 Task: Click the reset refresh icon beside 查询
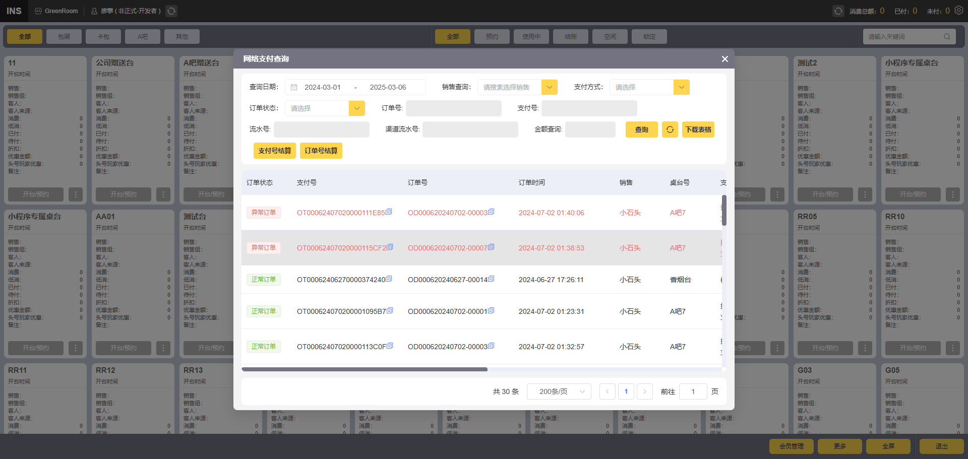click(670, 129)
